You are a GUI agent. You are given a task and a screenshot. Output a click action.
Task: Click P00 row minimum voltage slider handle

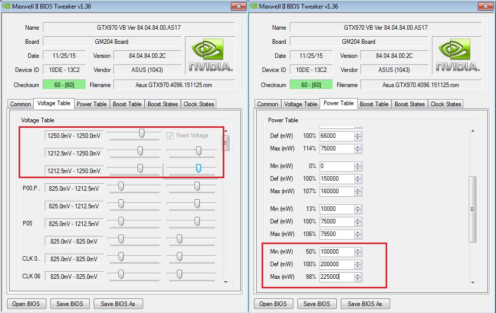(121, 186)
